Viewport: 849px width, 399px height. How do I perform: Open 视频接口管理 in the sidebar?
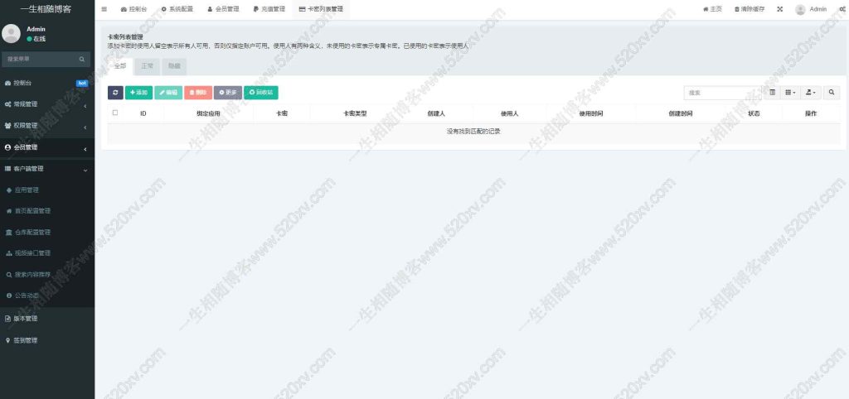coord(47,253)
